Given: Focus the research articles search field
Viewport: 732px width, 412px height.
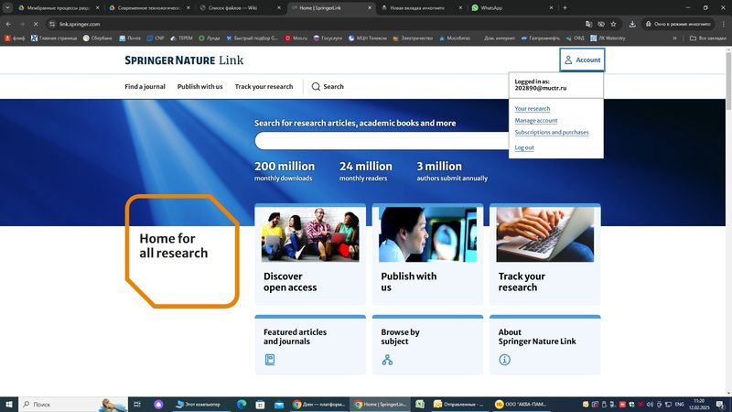Looking at the screenshot, I should point(382,141).
